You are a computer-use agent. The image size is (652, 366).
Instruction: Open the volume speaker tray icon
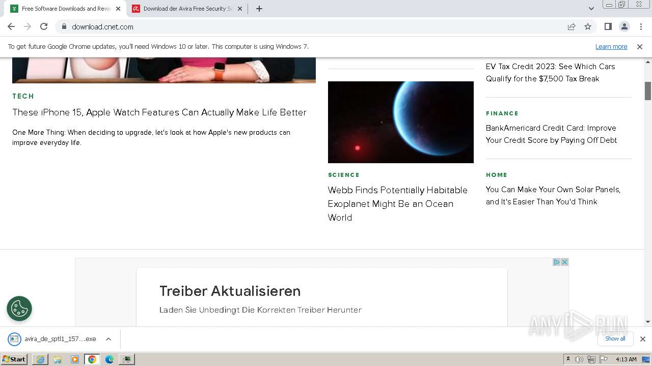tap(579, 359)
